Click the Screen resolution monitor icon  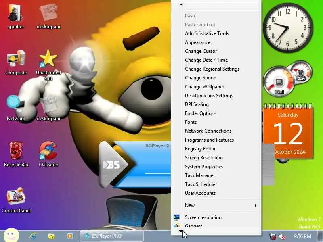(x=176, y=217)
